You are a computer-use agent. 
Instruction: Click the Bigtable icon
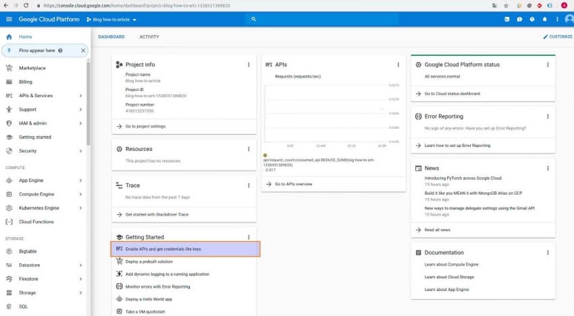click(x=9, y=251)
